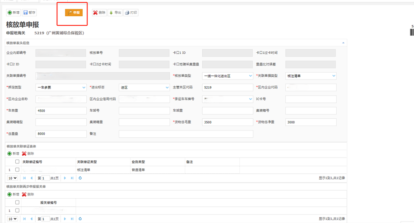Go to last page of 报关单 table

(72, 219)
